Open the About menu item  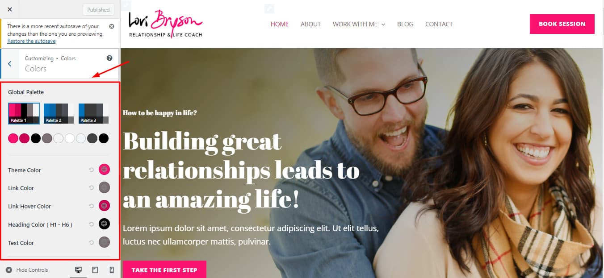pyautogui.click(x=310, y=24)
